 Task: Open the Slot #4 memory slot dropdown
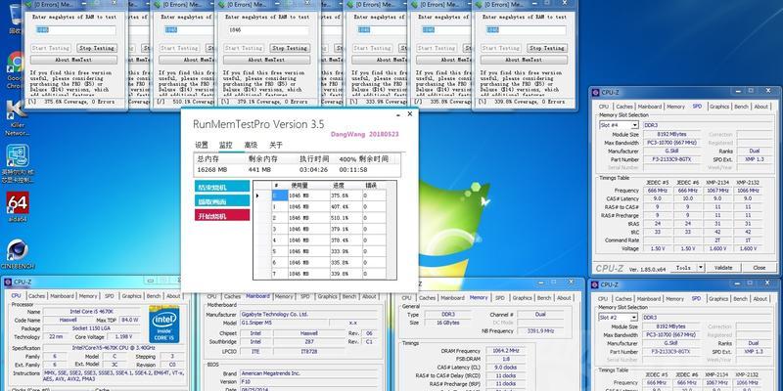tap(634, 125)
